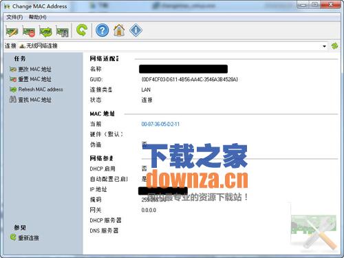The height and width of the screenshot is (258, 344).
Task: Click the window title bar app icon
Action: (7, 6)
